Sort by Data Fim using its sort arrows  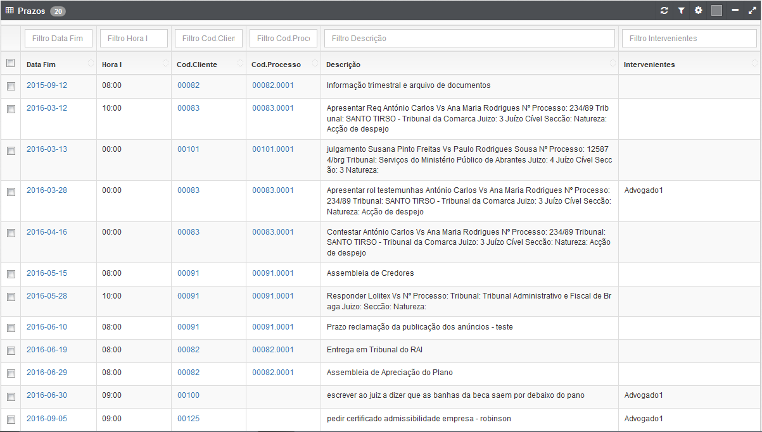(x=91, y=64)
